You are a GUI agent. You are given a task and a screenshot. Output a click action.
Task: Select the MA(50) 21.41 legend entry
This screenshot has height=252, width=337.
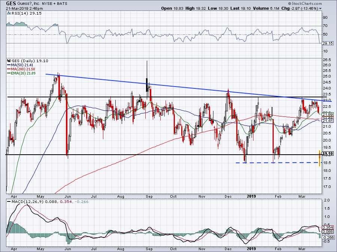[22, 65]
